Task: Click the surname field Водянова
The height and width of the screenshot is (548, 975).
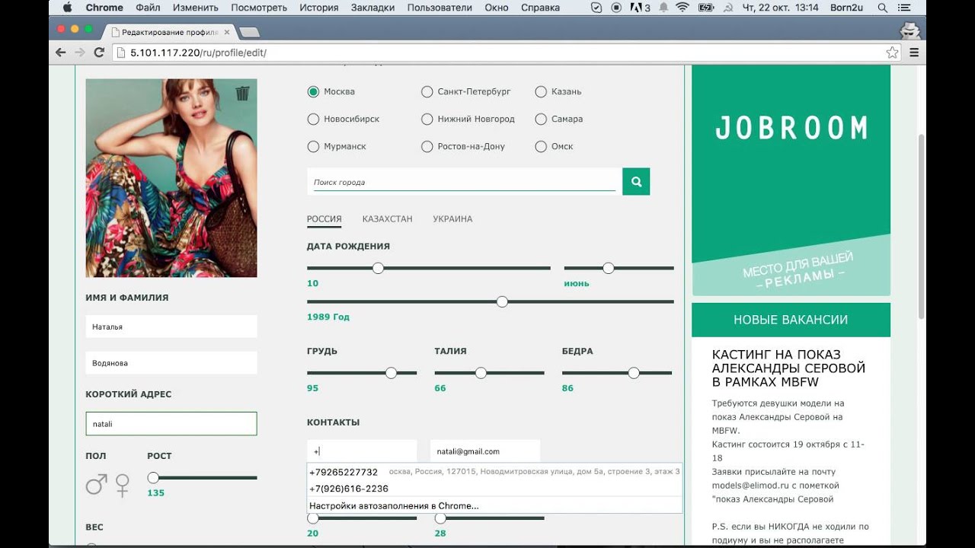Action: click(x=171, y=363)
